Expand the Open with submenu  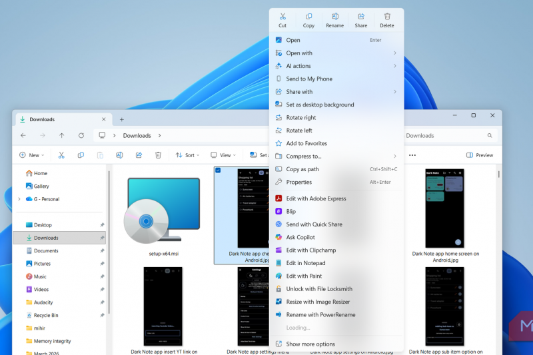coord(336,53)
